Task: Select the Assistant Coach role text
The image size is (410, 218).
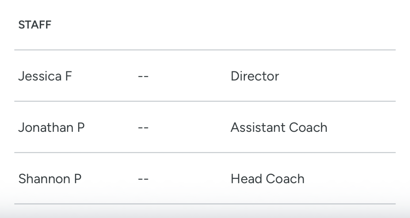Action: pos(279,128)
